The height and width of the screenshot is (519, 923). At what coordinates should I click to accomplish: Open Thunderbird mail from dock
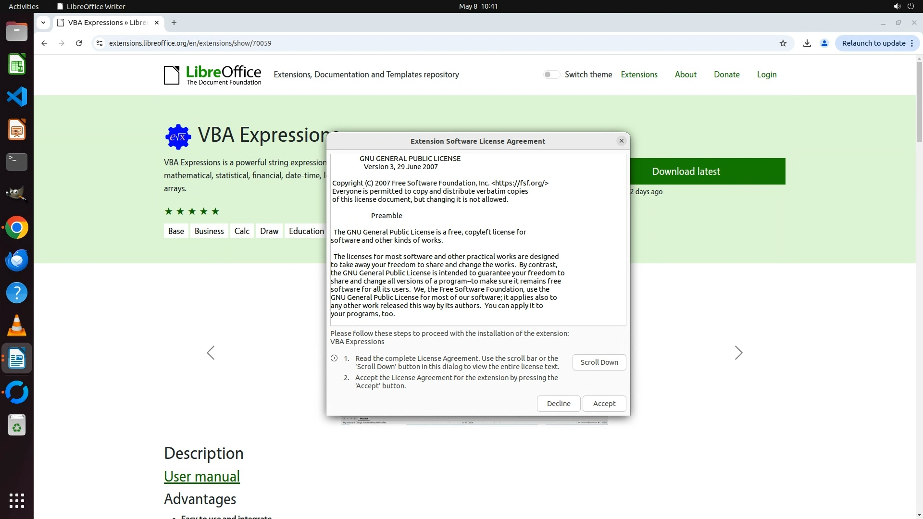pos(17,260)
